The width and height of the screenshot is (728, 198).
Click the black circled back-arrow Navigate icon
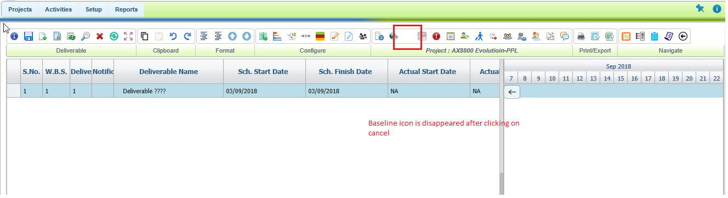[x=682, y=36]
